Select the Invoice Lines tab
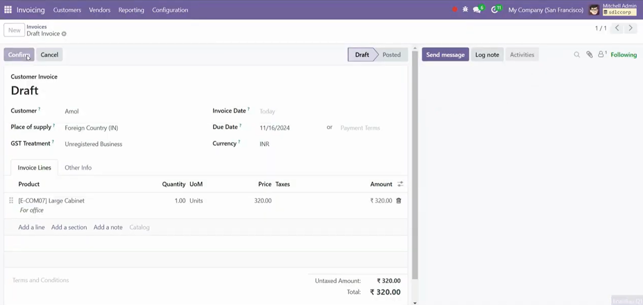Image resolution: width=643 pixels, height=305 pixels. 34,168
